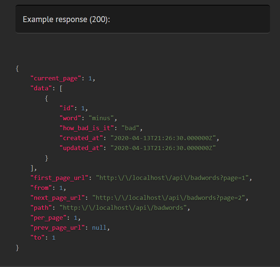Select the "first_page_url" key
Viewport: 280px width, 267px height.
click(x=59, y=178)
